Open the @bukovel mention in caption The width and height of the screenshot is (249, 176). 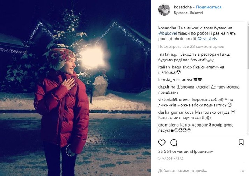(168, 33)
